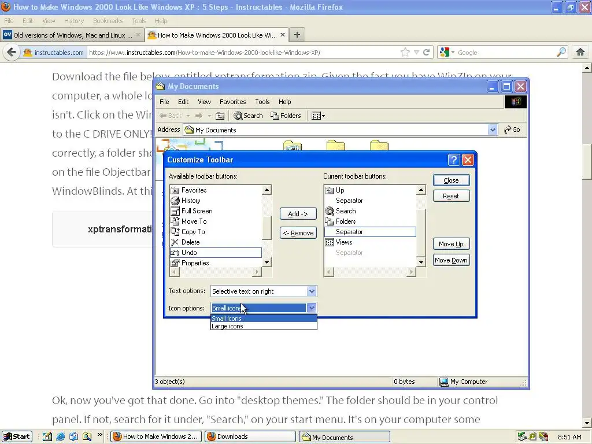Open Firefox History menu

tap(73, 21)
